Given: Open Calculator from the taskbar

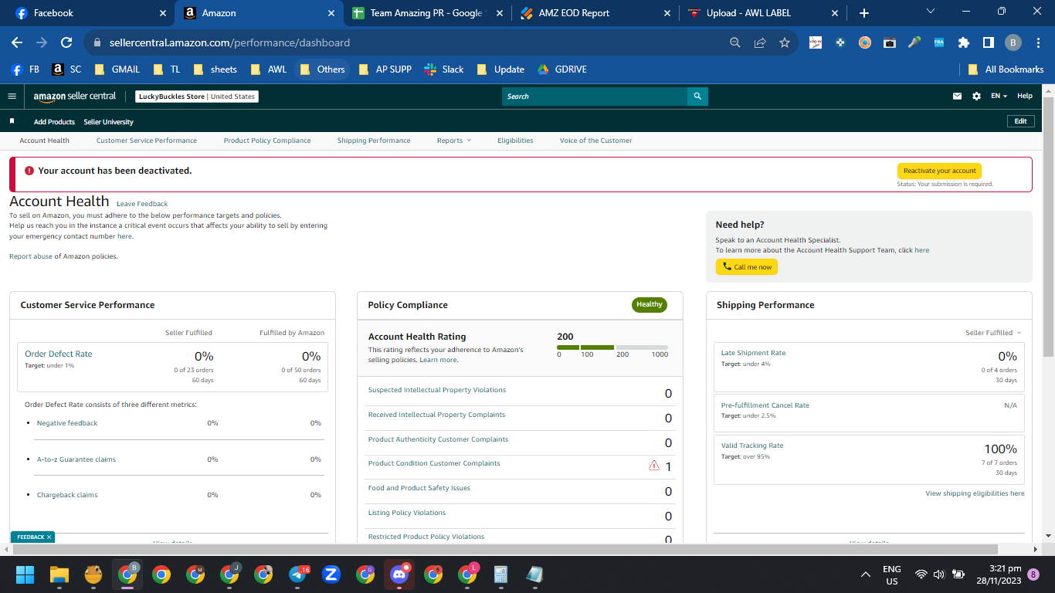Looking at the screenshot, I should click(x=500, y=574).
